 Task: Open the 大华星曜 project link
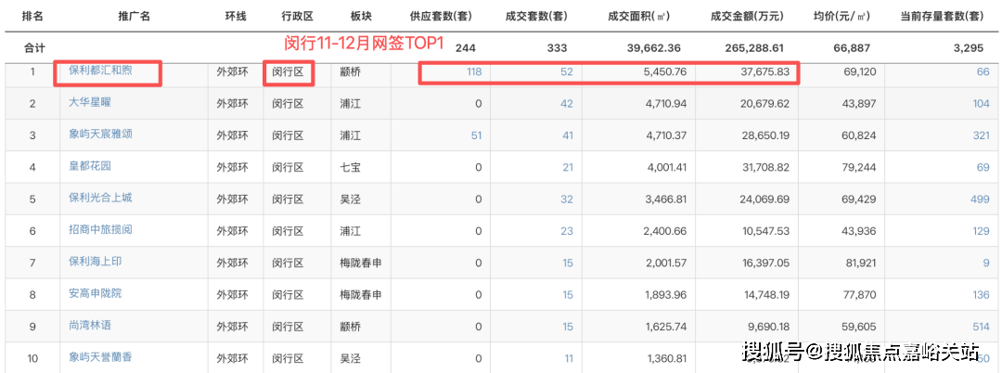[89, 102]
